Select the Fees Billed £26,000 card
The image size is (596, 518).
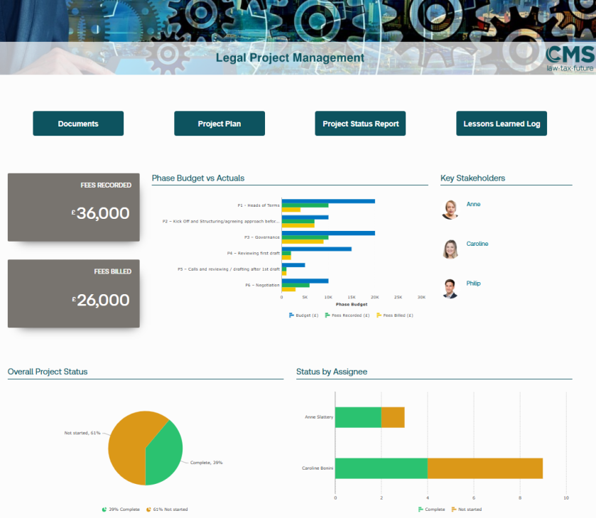click(74, 293)
